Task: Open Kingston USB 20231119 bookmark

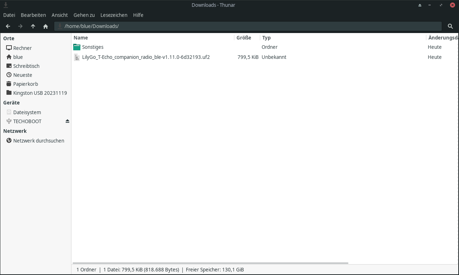Action: point(40,93)
